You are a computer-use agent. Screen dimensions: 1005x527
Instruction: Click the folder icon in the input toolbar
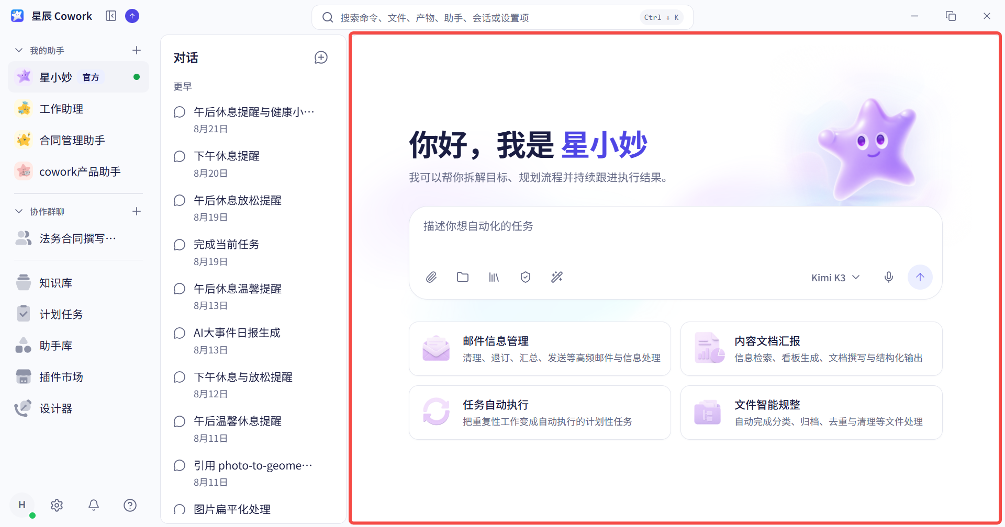pyautogui.click(x=463, y=277)
